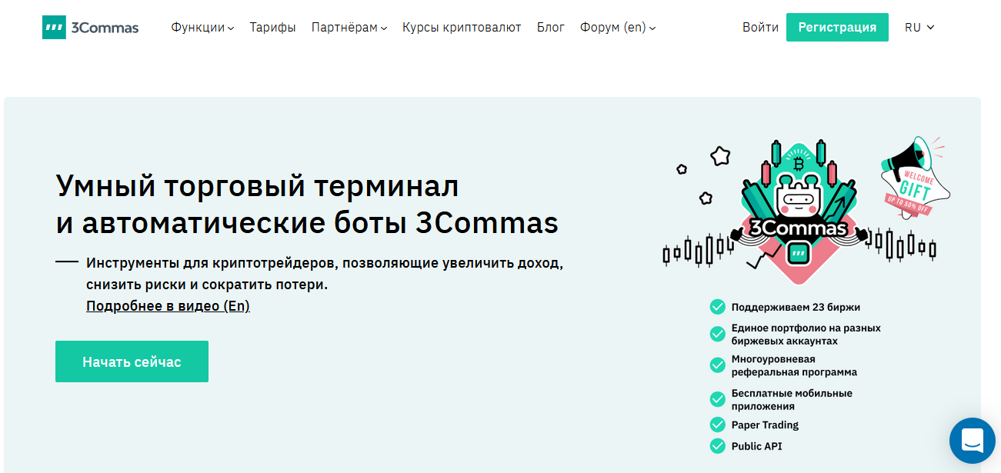The width and height of the screenshot is (1001, 473).
Task: Click the text Поддерживаем 23 биржи
Action: [796, 307]
